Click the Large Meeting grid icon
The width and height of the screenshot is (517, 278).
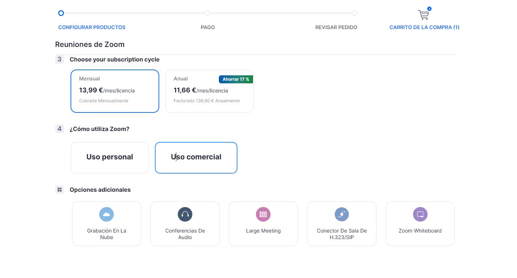263,214
